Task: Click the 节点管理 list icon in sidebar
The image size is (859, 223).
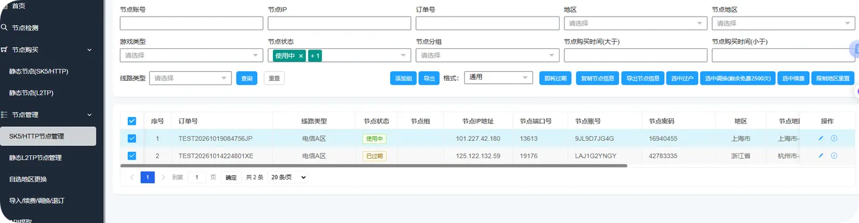Action: 4,115
